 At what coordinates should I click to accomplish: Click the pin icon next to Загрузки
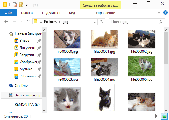tap(39, 55)
